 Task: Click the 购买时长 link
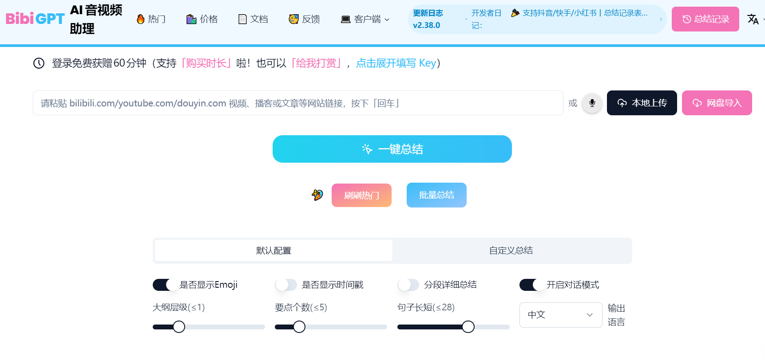tap(206, 63)
